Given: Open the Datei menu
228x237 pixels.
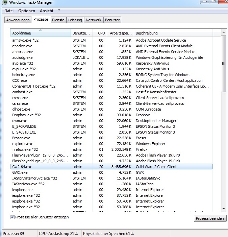Looking at the screenshot, I should coord(9,11).
